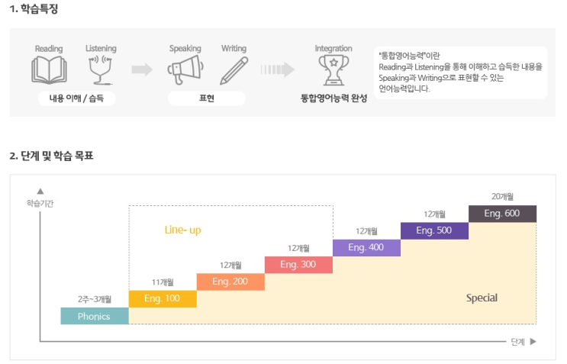
Task: Click the 표현 label pill
Action: [x=206, y=98]
